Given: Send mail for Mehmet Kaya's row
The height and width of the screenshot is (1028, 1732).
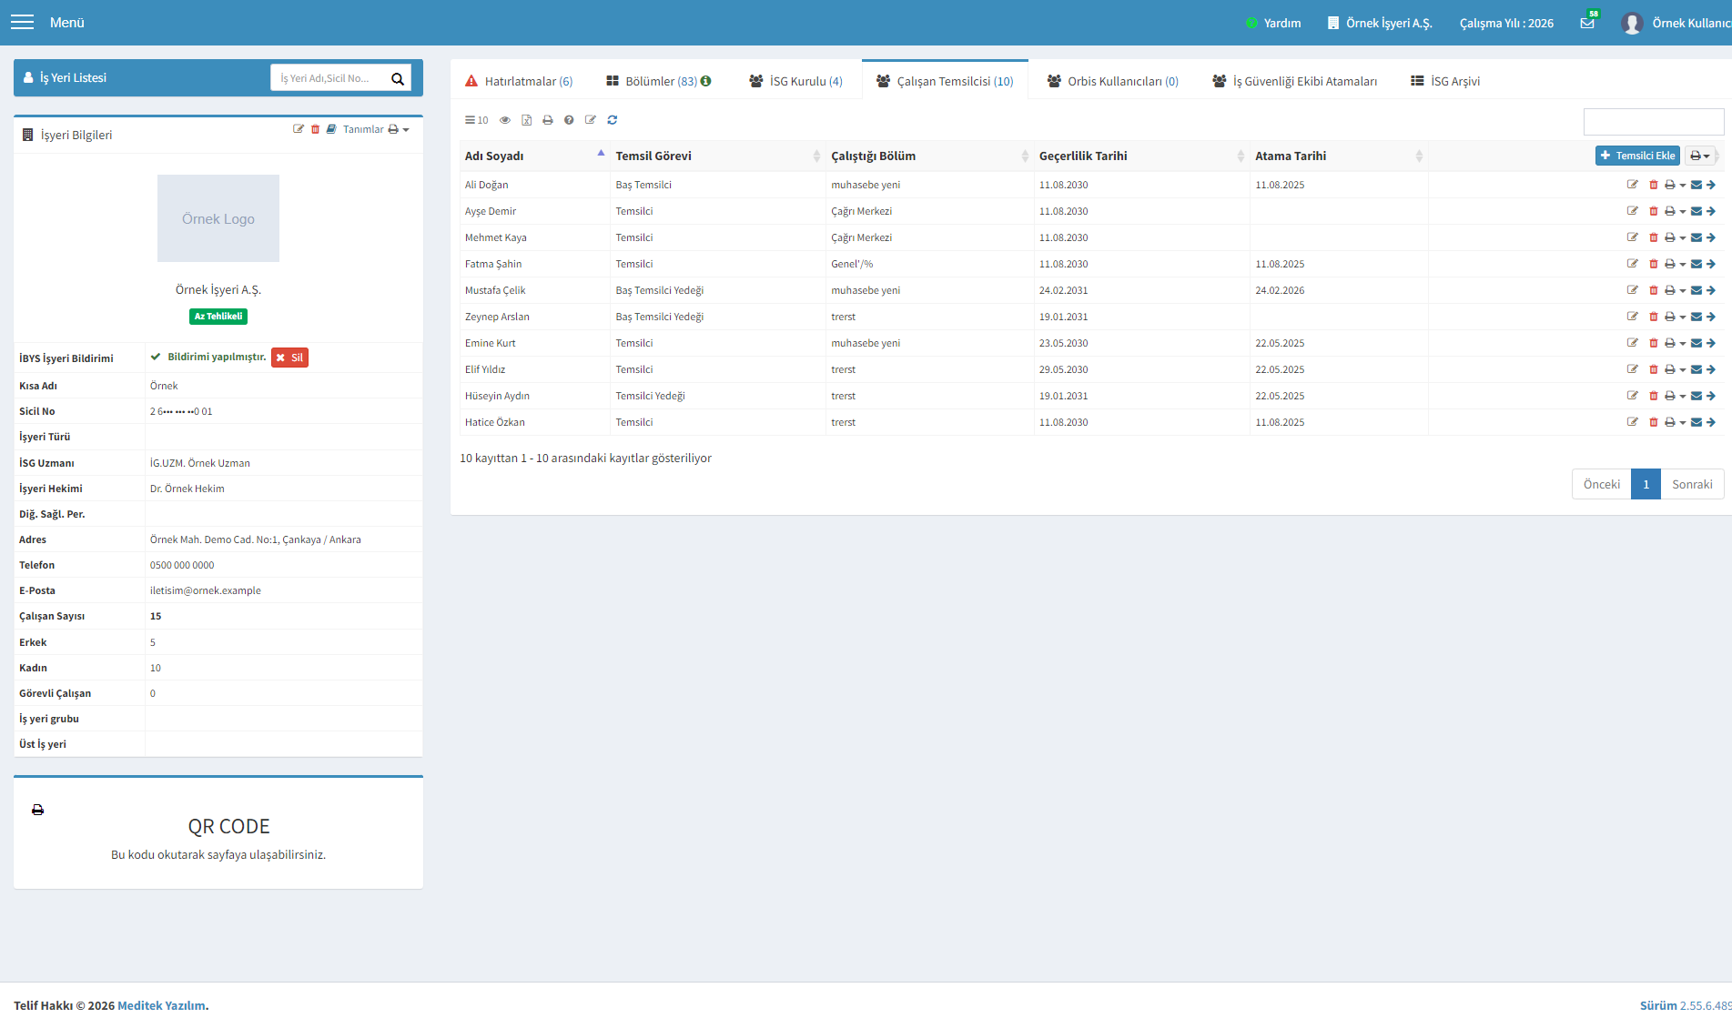Looking at the screenshot, I should point(1697,237).
